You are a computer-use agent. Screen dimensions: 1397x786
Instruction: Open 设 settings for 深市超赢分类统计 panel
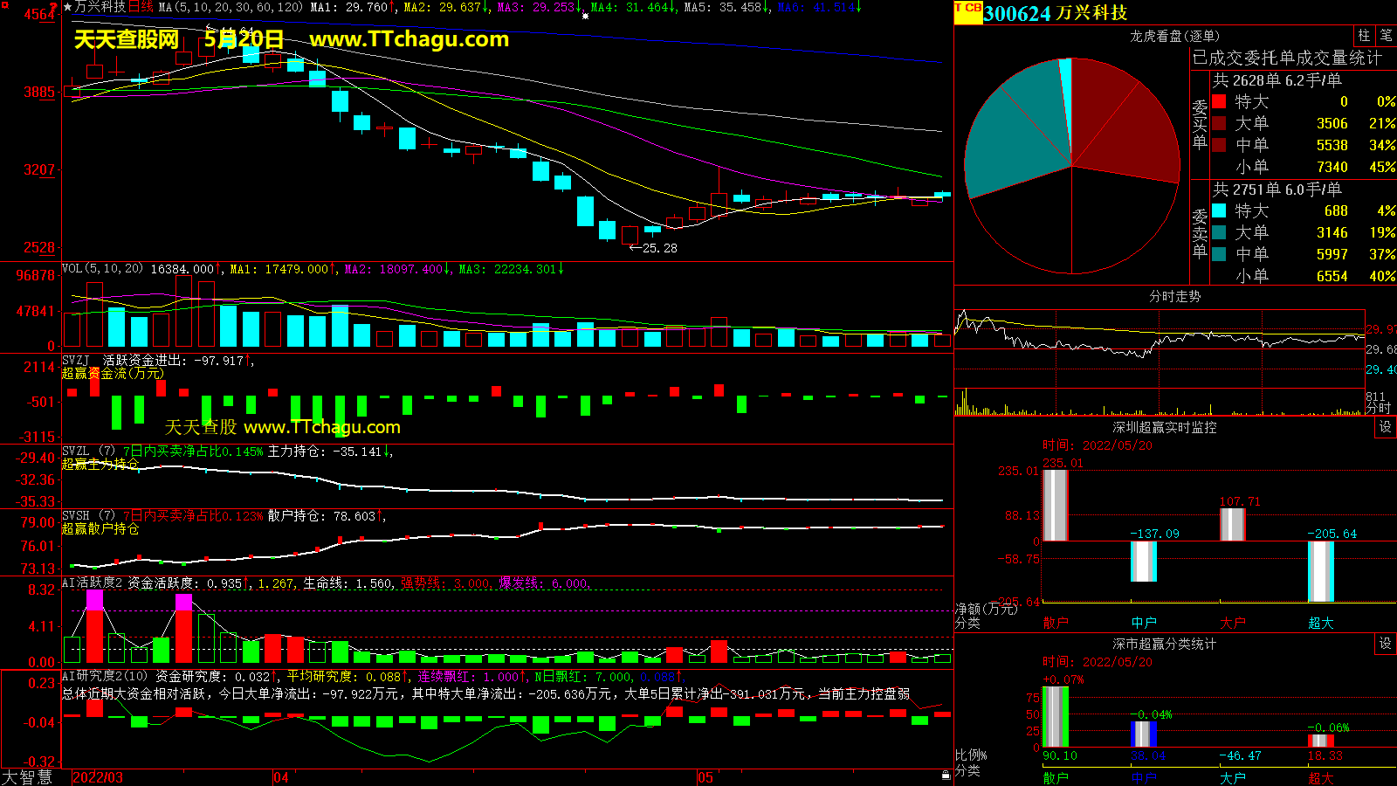pos(1385,644)
